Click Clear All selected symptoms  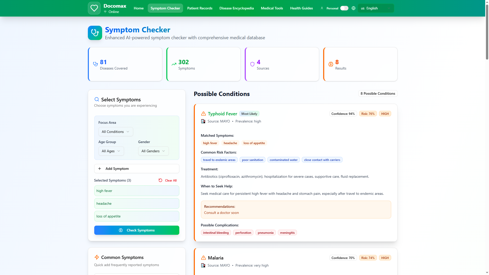(x=168, y=181)
